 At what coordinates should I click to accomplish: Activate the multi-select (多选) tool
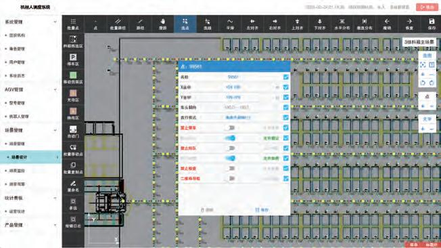73,204
